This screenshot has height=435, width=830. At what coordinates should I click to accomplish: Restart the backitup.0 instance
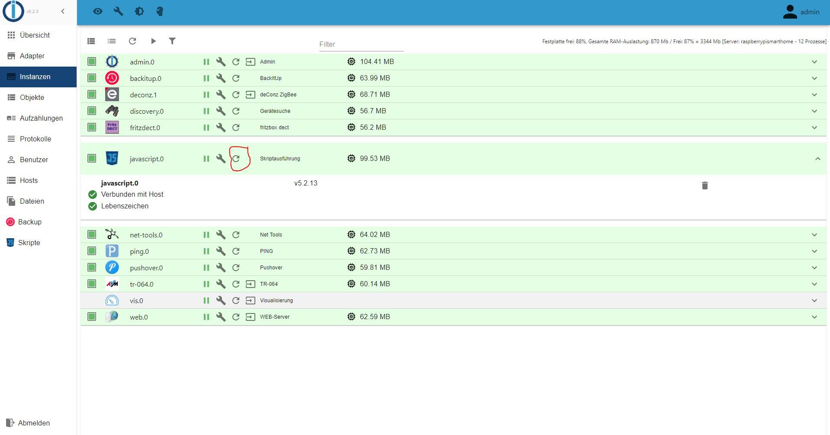236,78
